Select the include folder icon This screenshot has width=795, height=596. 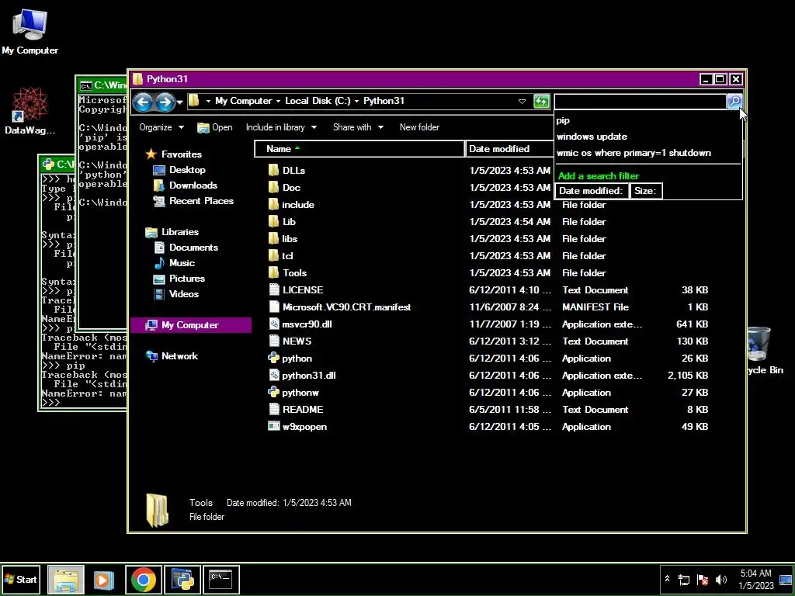point(274,205)
